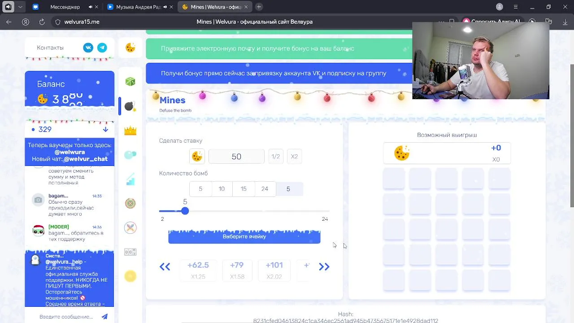Mute the Музыка Андрея tab audio
The image size is (574, 323).
(165, 7)
